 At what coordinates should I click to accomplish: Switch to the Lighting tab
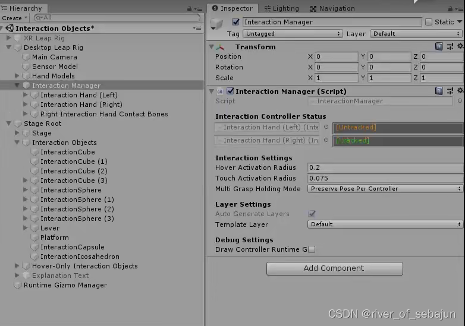point(281,8)
